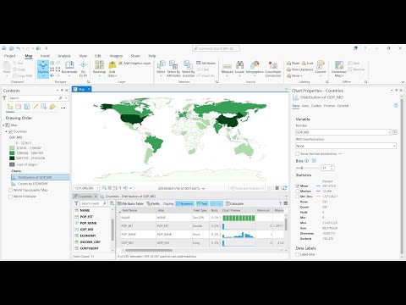This screenshot has height=305, width=406.
Task: Open the Imagery ribbon tab
Action: point(116,56)
